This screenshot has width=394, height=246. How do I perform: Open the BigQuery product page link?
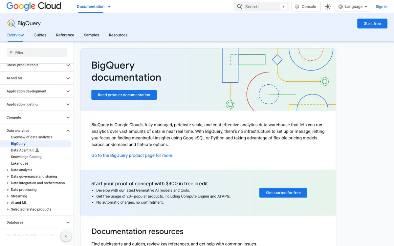pyautogui.click(x=132, y=155)
